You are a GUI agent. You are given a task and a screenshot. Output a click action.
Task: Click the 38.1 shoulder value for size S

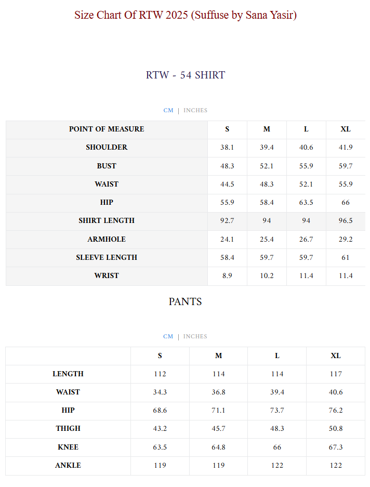coord(227,148)
